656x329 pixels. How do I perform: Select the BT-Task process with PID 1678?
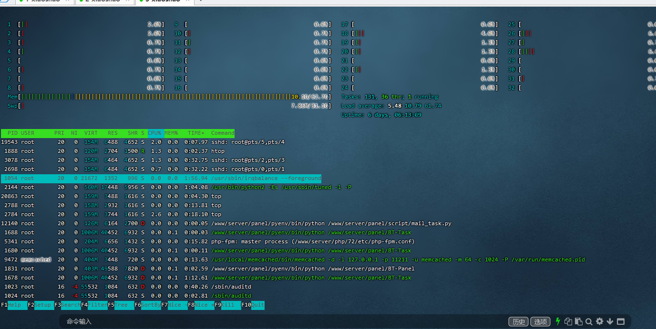point(206,278)
